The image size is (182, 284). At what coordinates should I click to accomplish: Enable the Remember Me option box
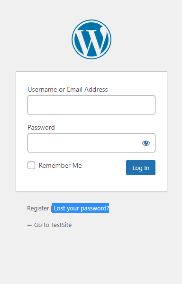[31, 165]
